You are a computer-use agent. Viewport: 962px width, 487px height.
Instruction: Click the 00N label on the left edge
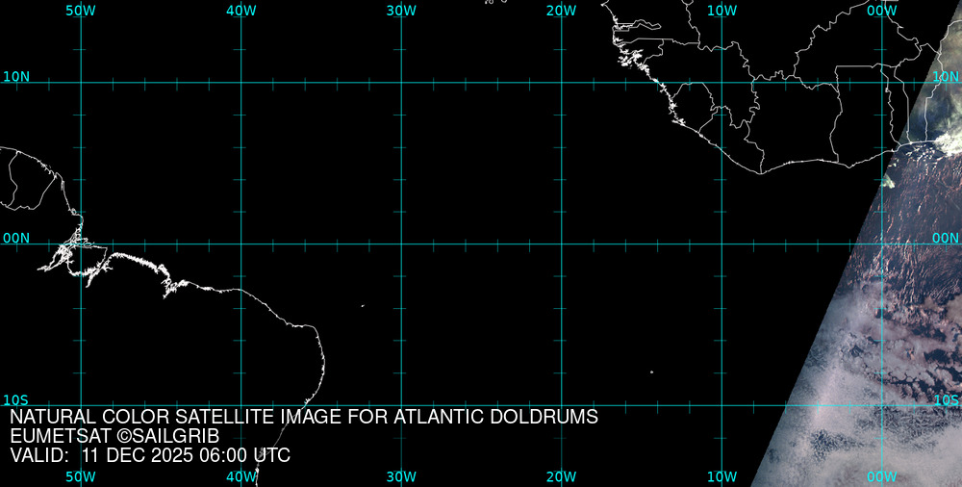tap(16, 238)
